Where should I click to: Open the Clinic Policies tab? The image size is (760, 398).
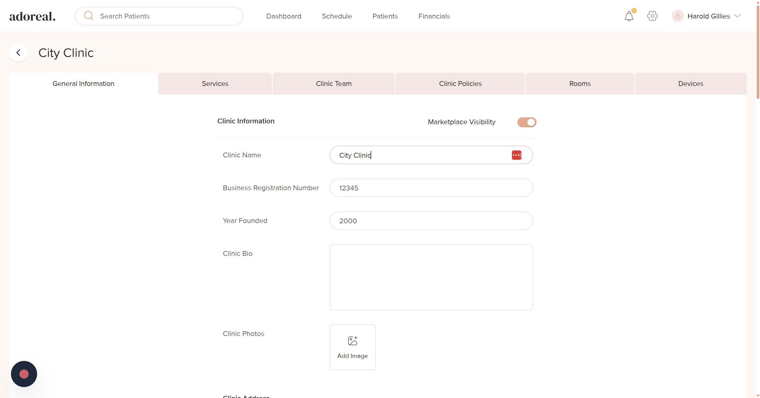point(460,84)
